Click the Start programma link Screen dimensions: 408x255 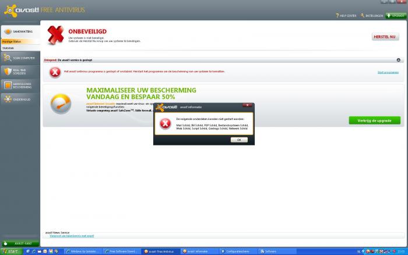[x=388, y=73]
